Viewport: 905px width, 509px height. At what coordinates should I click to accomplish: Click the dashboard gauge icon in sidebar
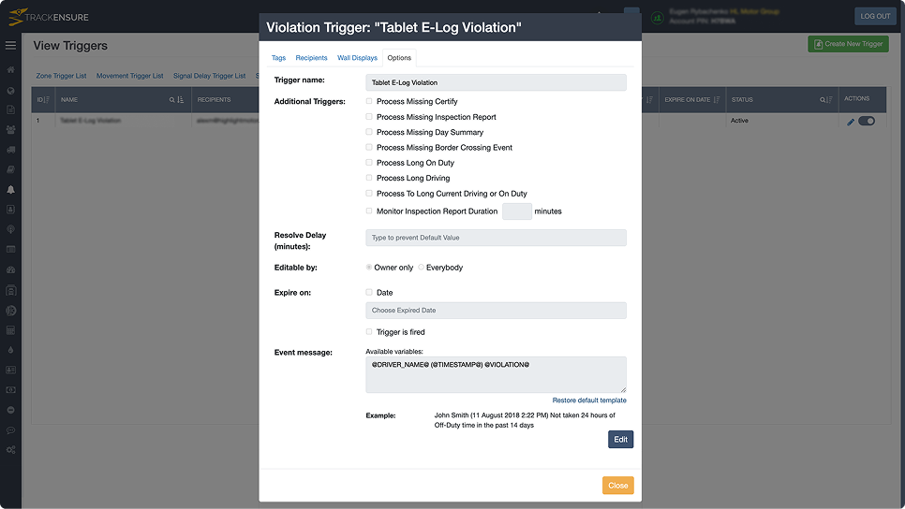pos(10,269)
